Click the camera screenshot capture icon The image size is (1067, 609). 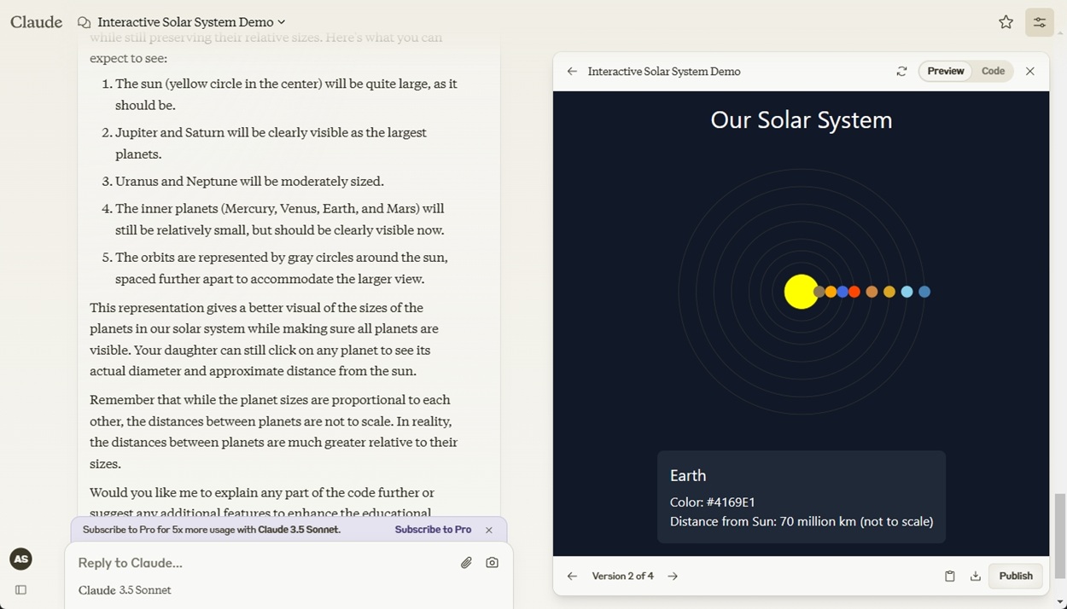pyautogui.click(x=492, y=563)
